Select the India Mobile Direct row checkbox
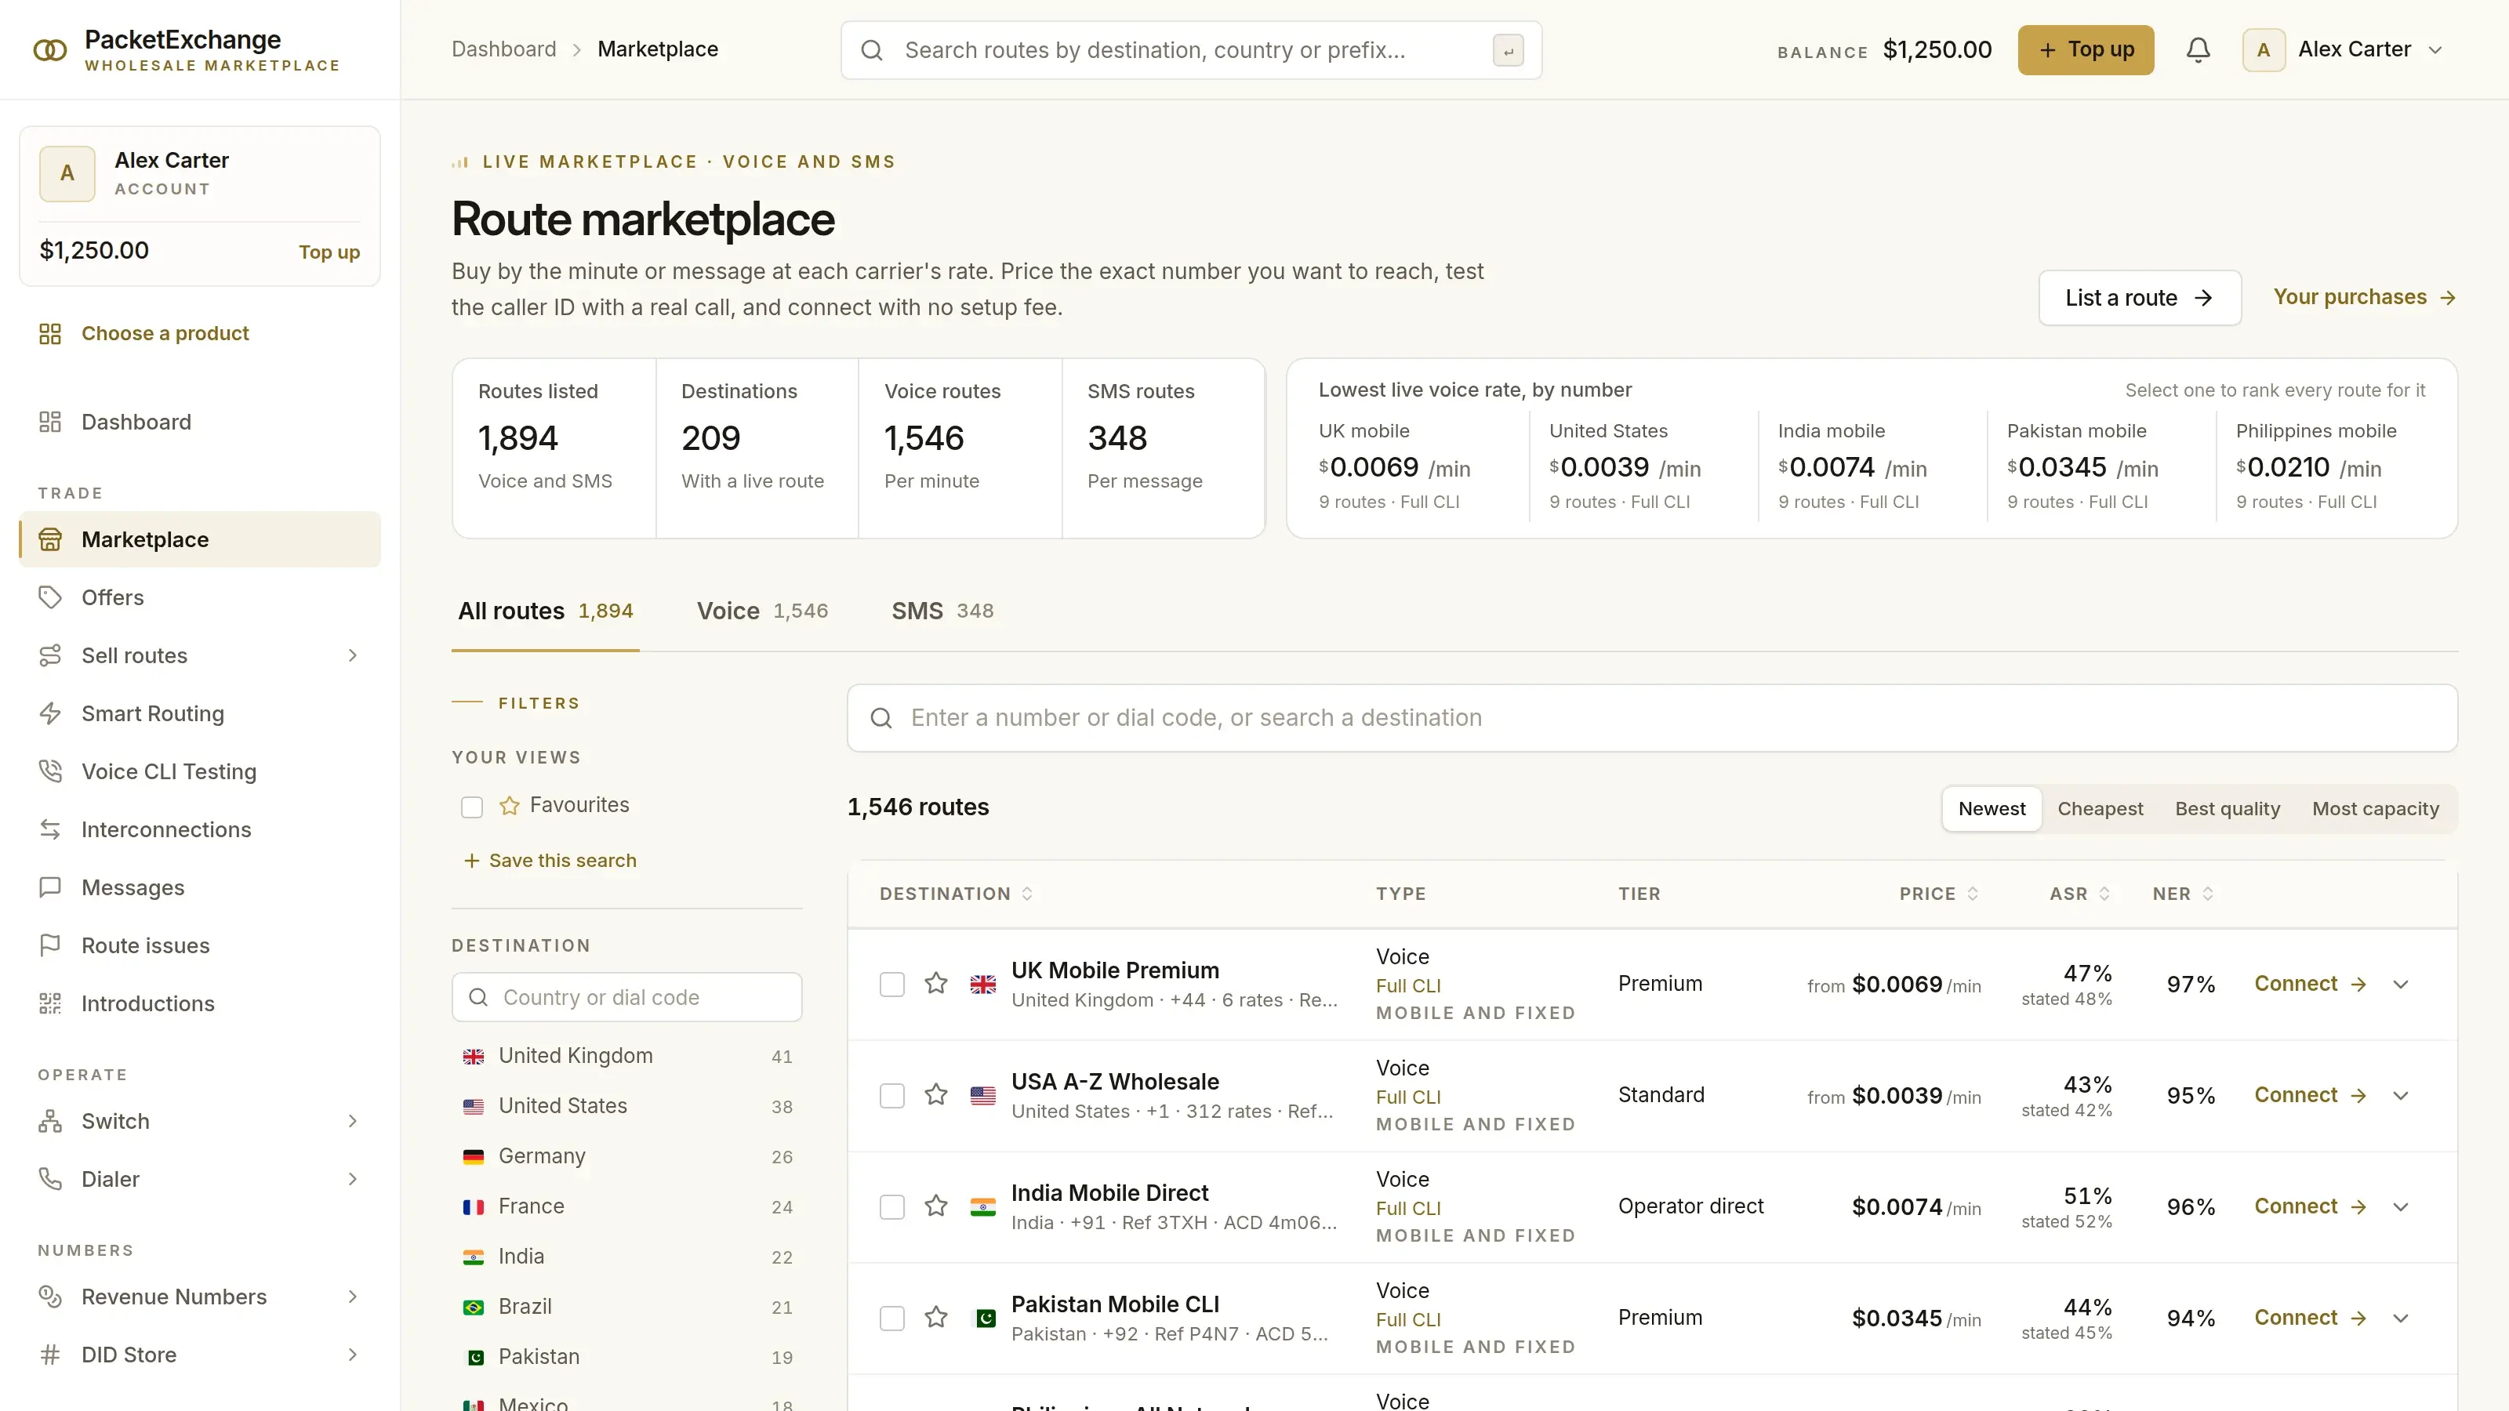Viewport: 2509px width, 1411px height. tap(891, 1207)
